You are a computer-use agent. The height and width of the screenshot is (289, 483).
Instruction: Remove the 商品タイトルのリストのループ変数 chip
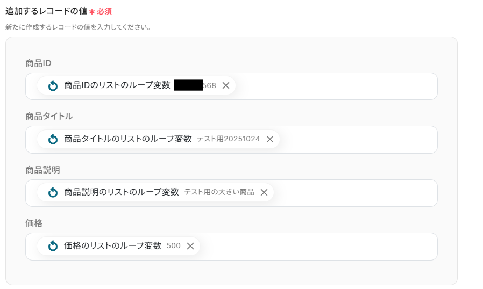(x=270, y=139)
